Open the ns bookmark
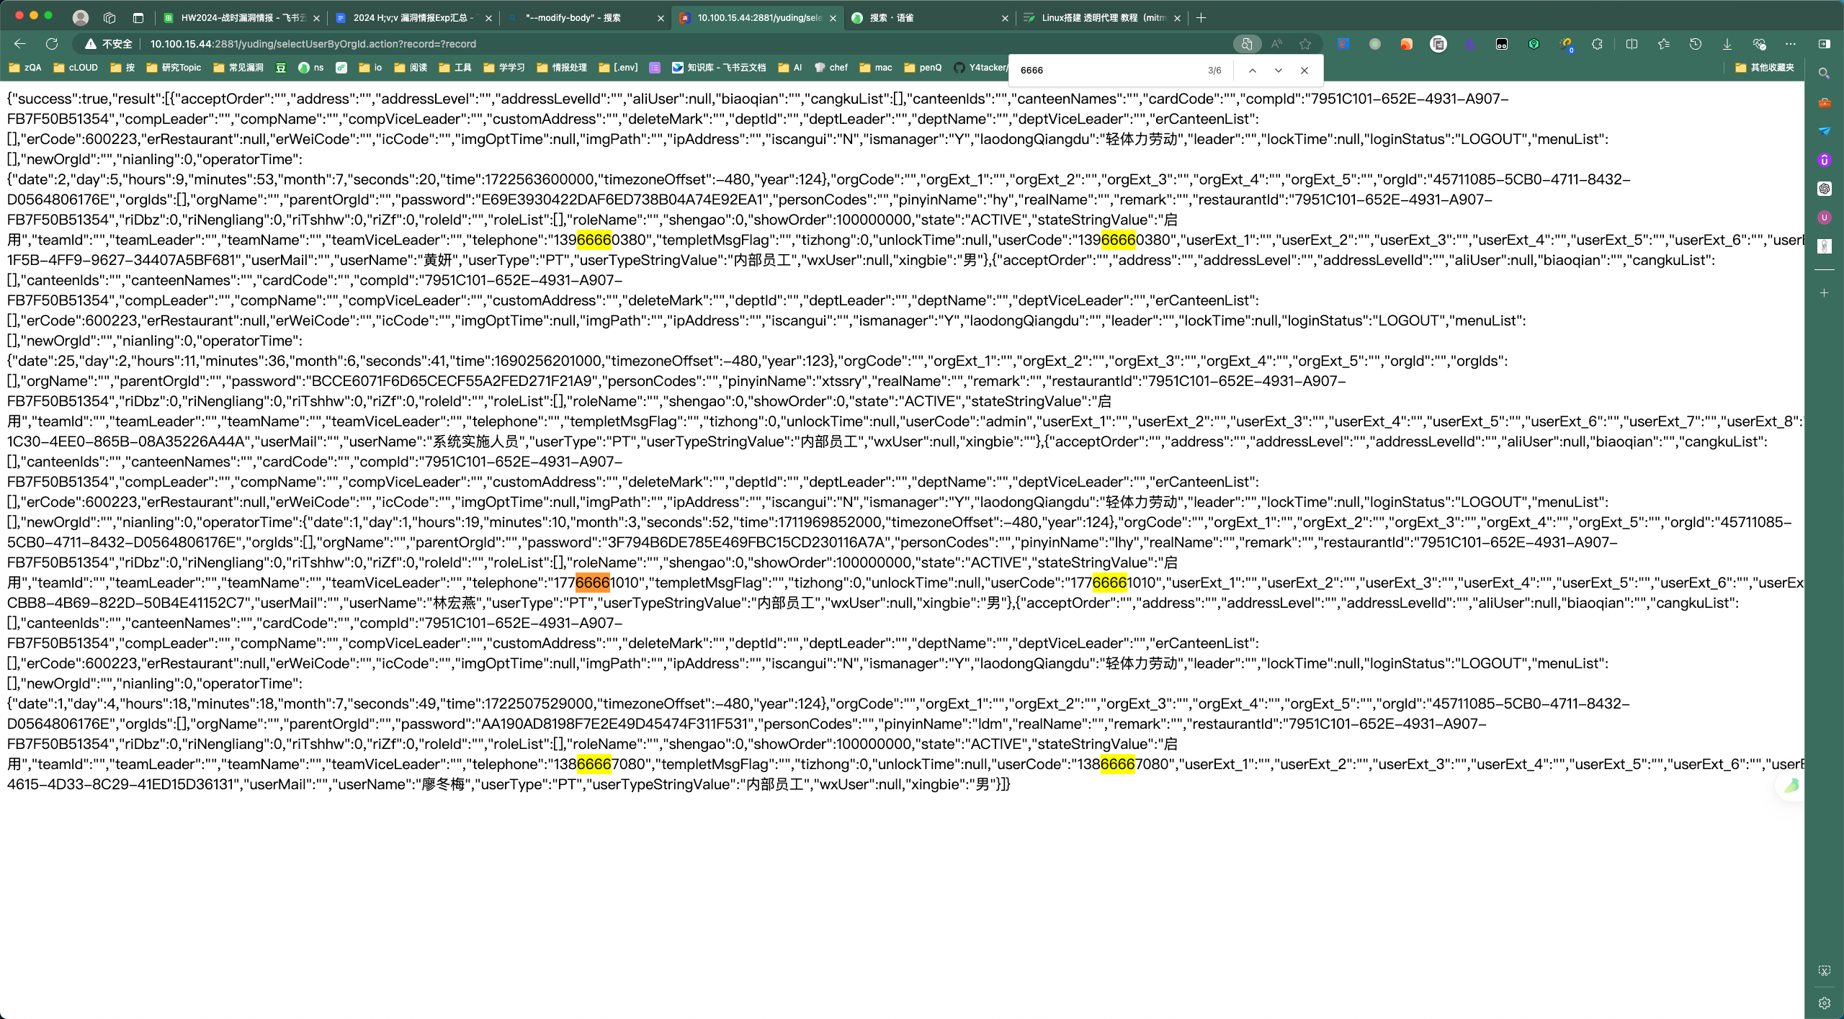Viewport: 1844px width, 1019px height. tap(311, 68)
